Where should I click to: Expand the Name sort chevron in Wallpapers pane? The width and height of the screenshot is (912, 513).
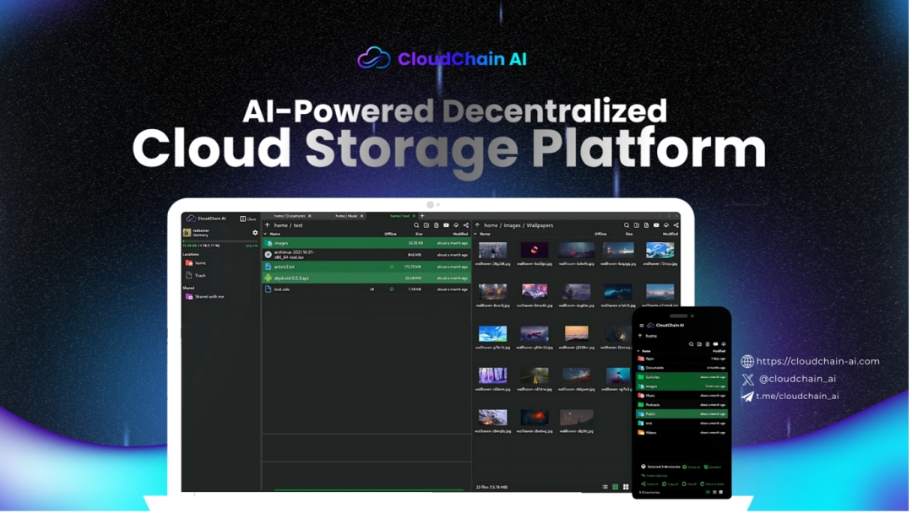click(475, 234)
